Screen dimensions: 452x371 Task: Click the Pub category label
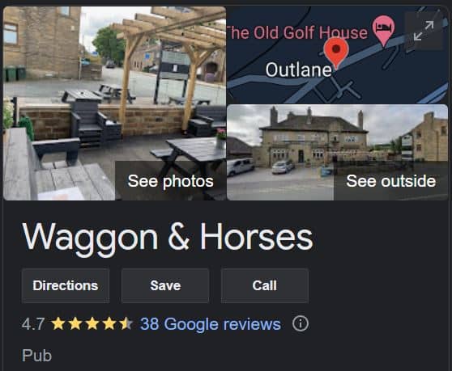pos(36,356)
